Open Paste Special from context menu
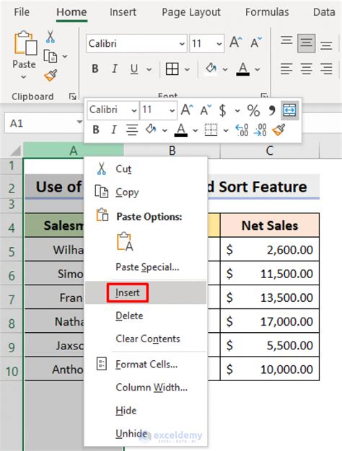The height and width of the screenshot is (451, 342). click(146, 267)
